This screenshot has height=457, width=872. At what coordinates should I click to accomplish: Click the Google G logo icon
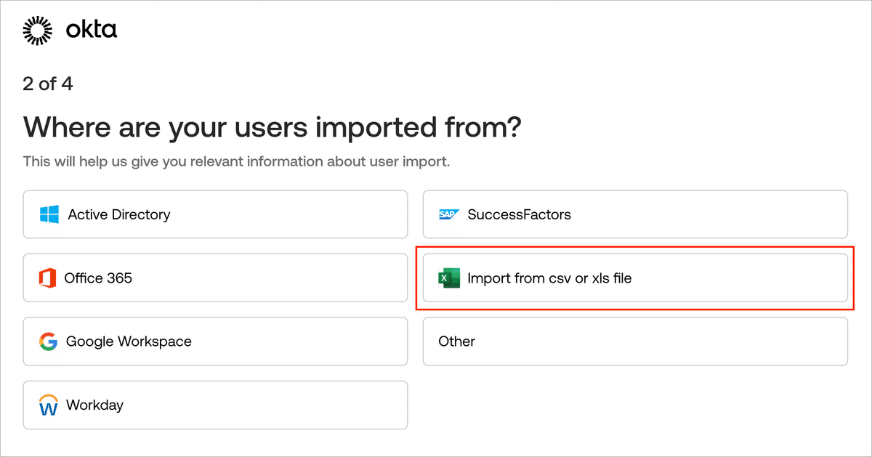pyautogui.click(x=49, y=341)
